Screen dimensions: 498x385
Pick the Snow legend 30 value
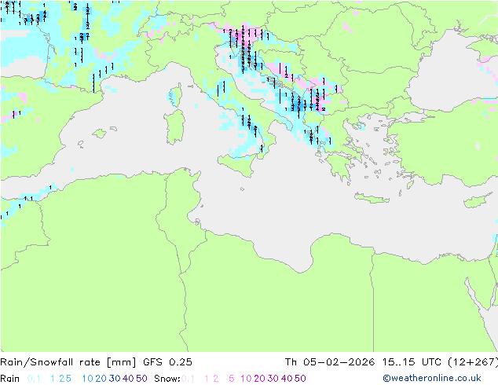(x=273, y=379)
